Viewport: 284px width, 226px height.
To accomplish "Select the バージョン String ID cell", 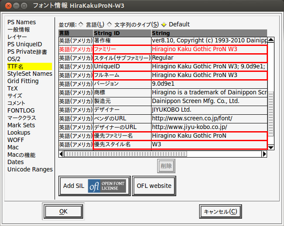I will [x=122, y=84].
